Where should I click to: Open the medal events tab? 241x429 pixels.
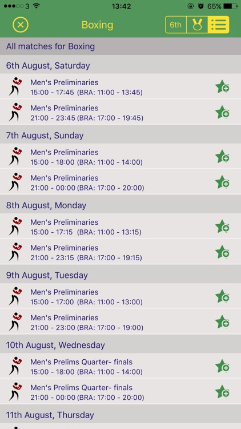point(197,25)
